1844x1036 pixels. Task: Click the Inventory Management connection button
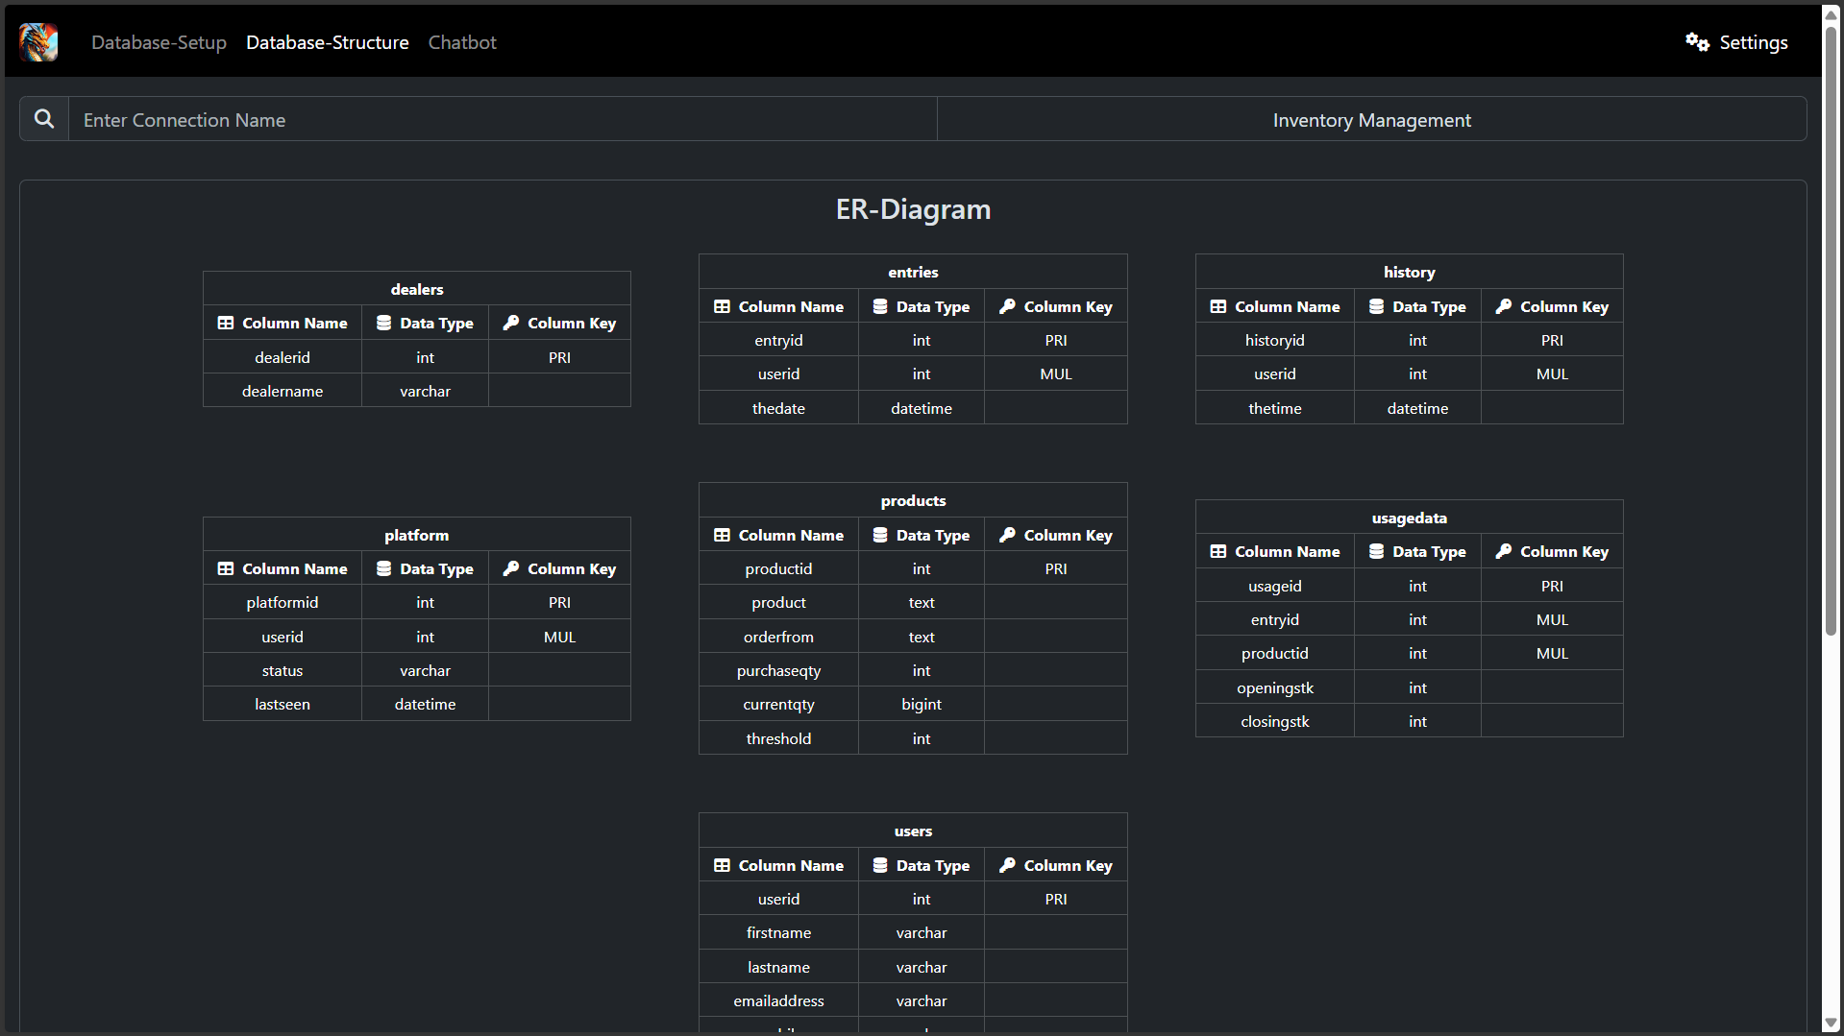coord(1371,120)
